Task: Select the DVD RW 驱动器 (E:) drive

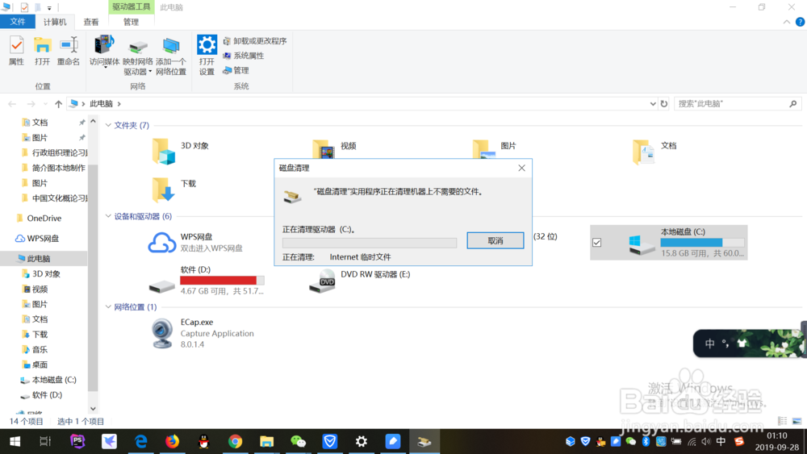Action: click(359, 280)
